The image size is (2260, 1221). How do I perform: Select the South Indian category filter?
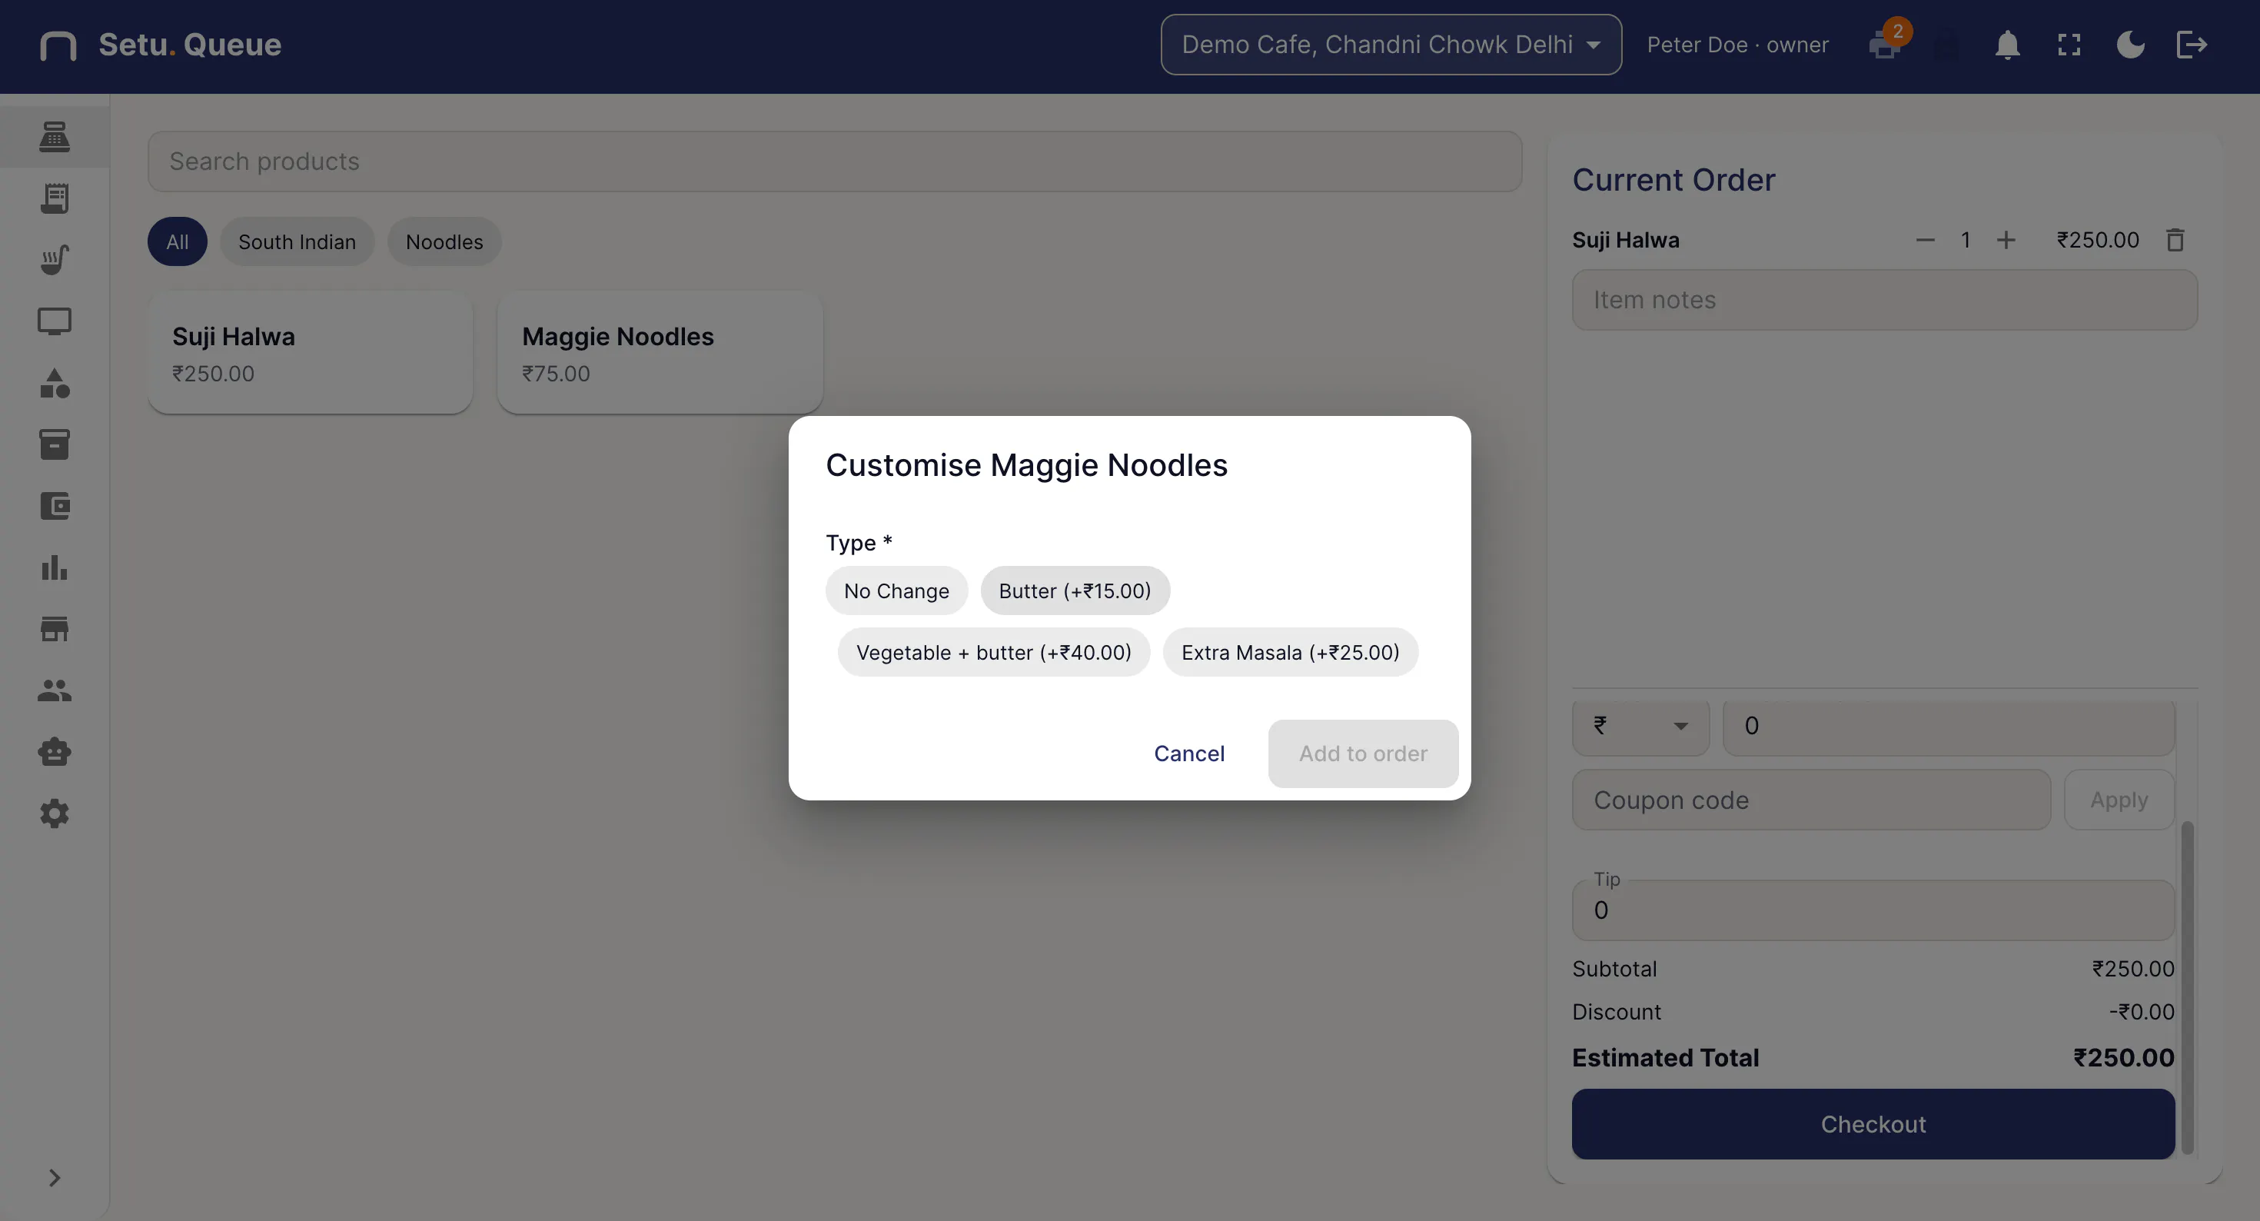[x=297, y=241]
